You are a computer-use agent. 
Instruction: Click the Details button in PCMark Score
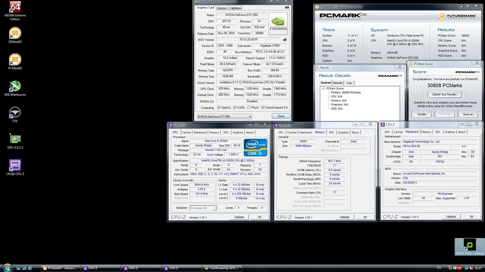coord(422,114)
